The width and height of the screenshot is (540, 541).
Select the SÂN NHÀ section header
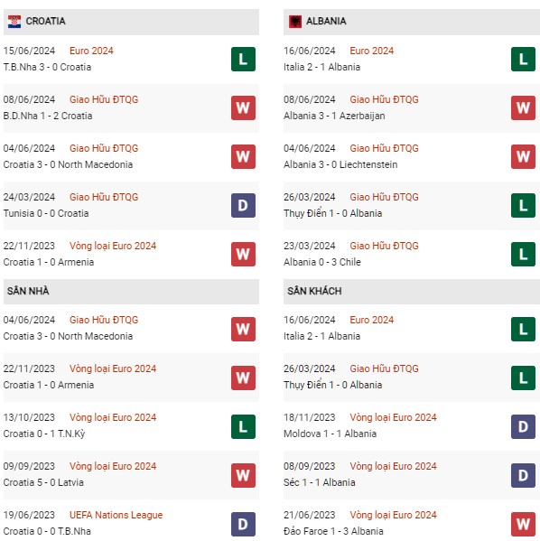click(x=131, y=292)
